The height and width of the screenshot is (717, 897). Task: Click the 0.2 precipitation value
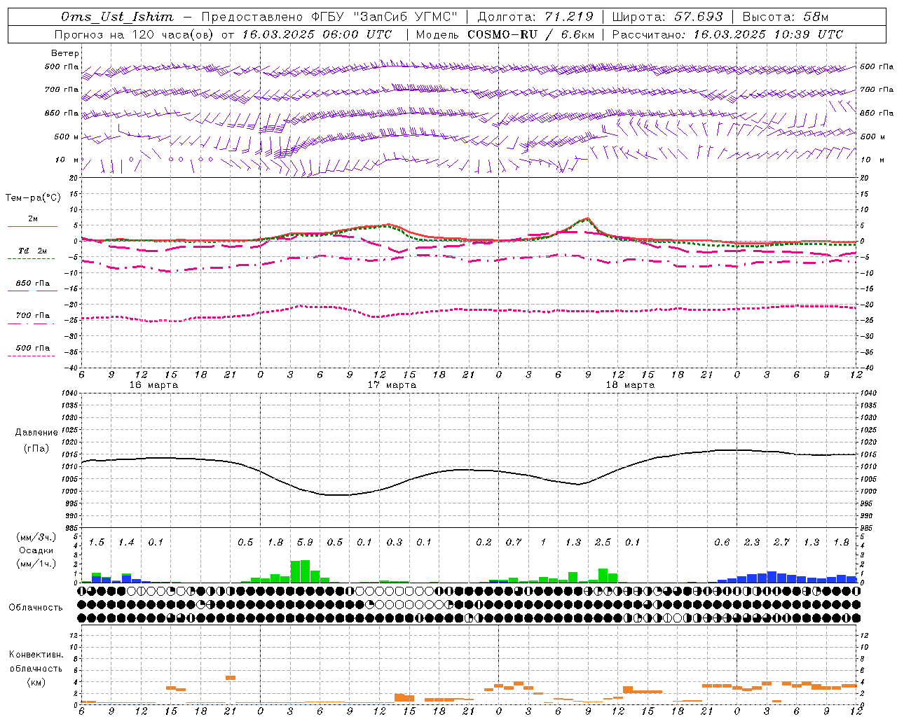tap(484, 543)
